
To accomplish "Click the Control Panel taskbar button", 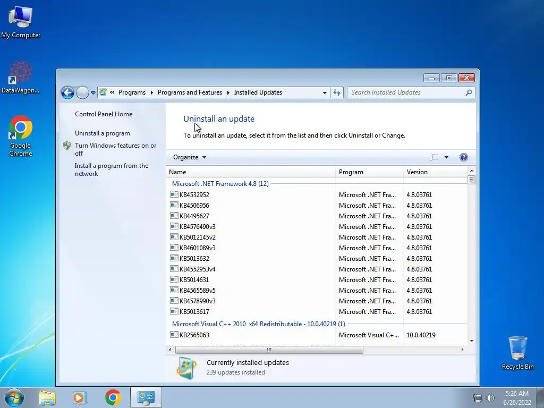I will click(146, 397).
